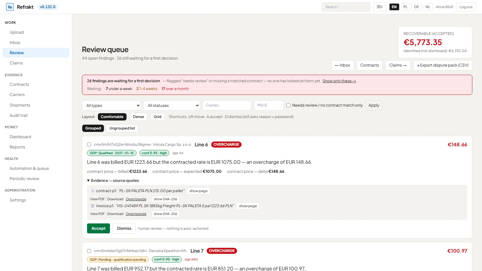Image resolution: width=482 pixels, height=271 pixels.
Task: Select the Grouped view
Action: [93, 128]
